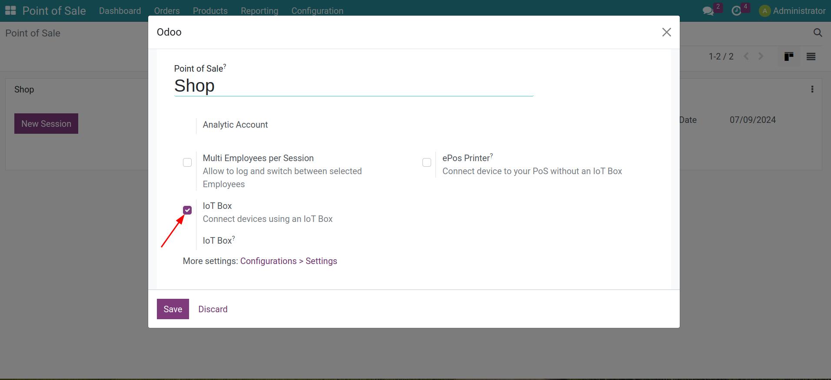Enable the ePos Printer checkbox
This screenshot has width=831, height=380.
click(x=427, y=162)
